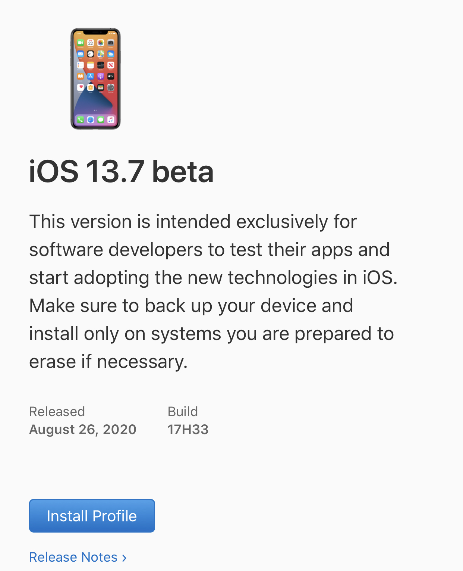Click the Safari compass icon in the dock

tap(91, 120)
